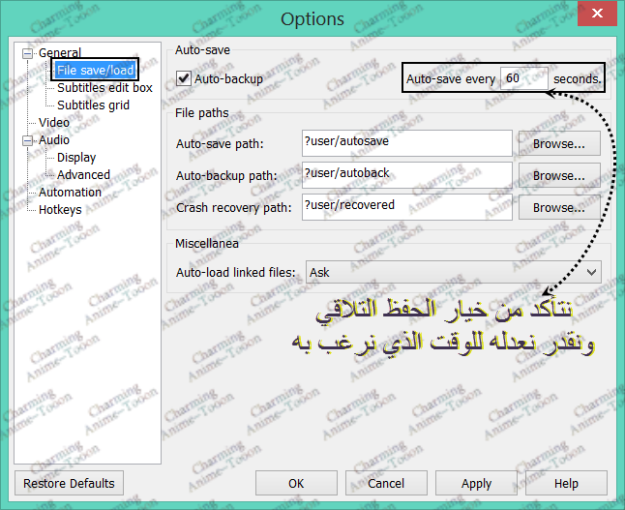625x510 pixels.
Task: Open Advanced audio settings
Action: 83,175
